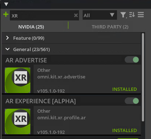Select the omni.kit.xr.advertise extension entry

point(87,79)
